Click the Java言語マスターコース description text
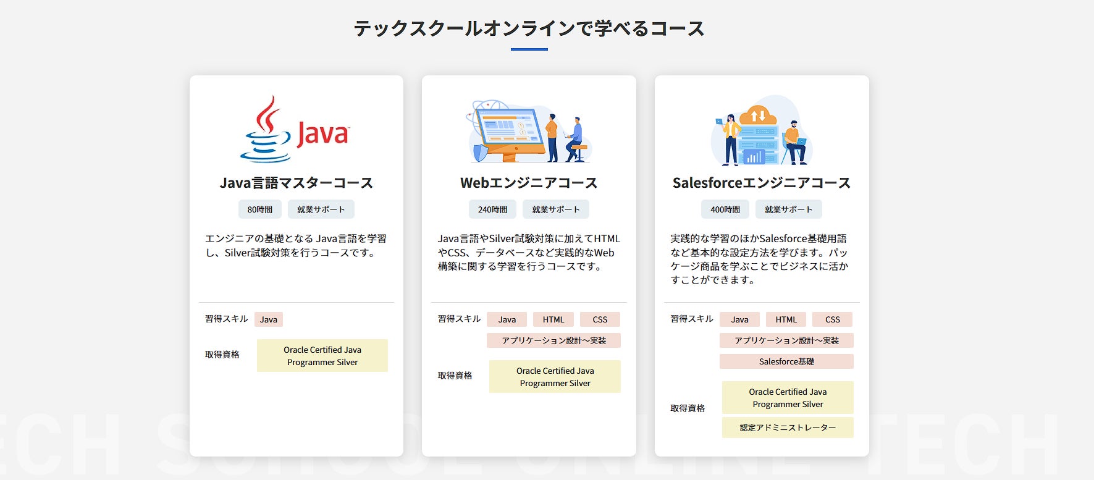Viewport: 1094px width, 480px height. click(296, 245)
